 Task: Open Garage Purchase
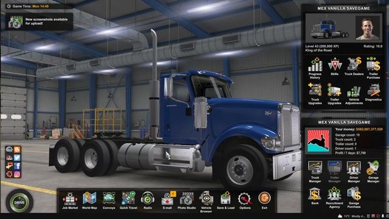click(x=354, y=198)
